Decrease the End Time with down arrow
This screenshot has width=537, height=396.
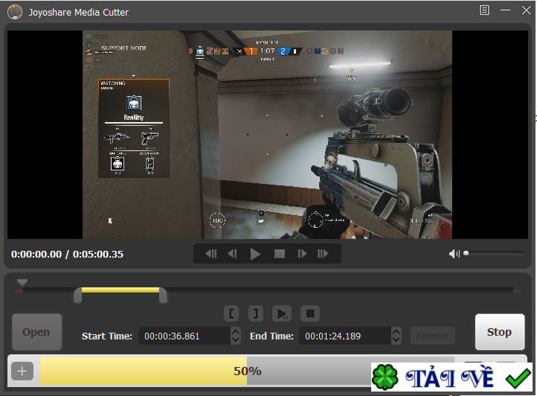click(x=396, y=340)
